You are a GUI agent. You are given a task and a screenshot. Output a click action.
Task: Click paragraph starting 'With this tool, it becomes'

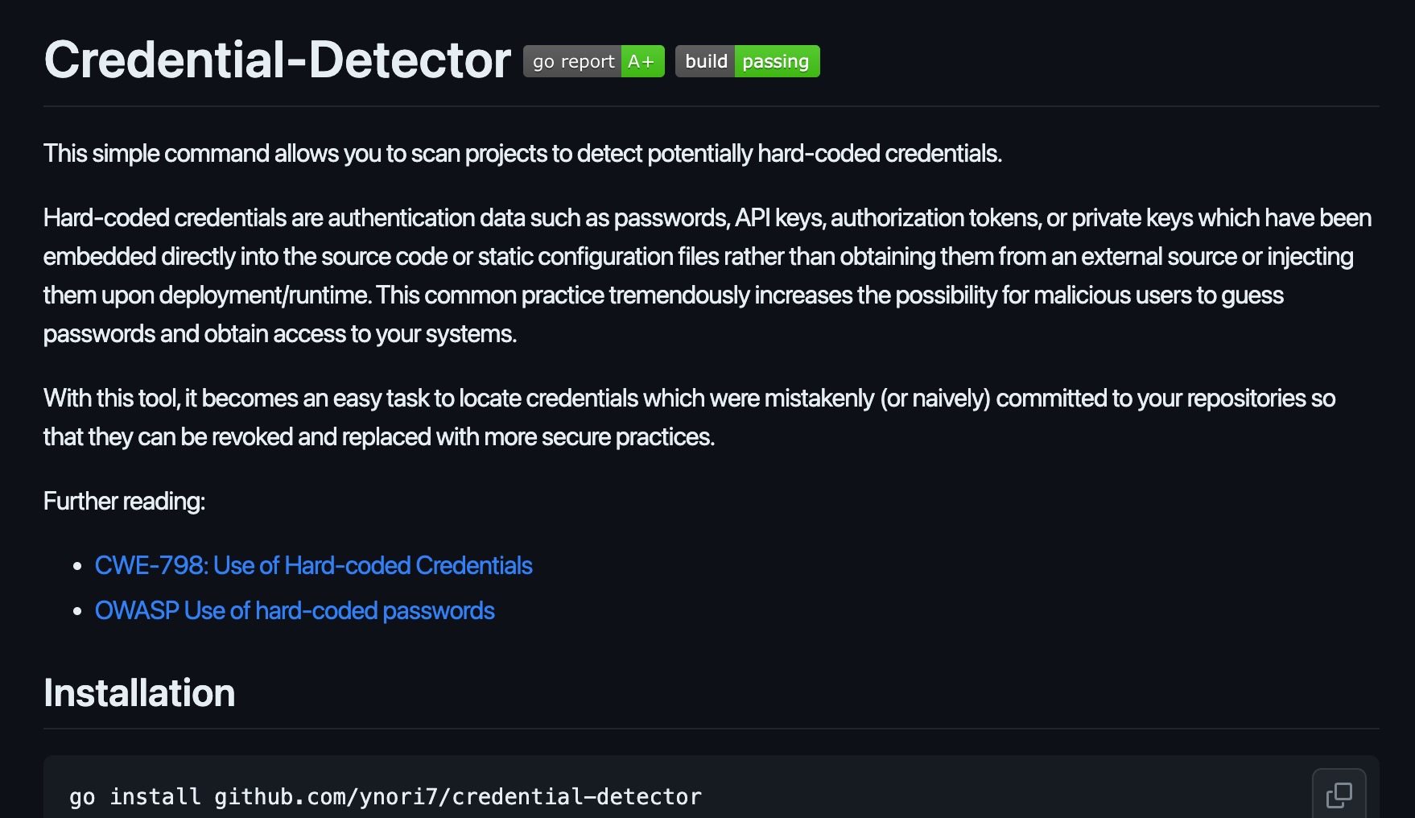(690, 417)
